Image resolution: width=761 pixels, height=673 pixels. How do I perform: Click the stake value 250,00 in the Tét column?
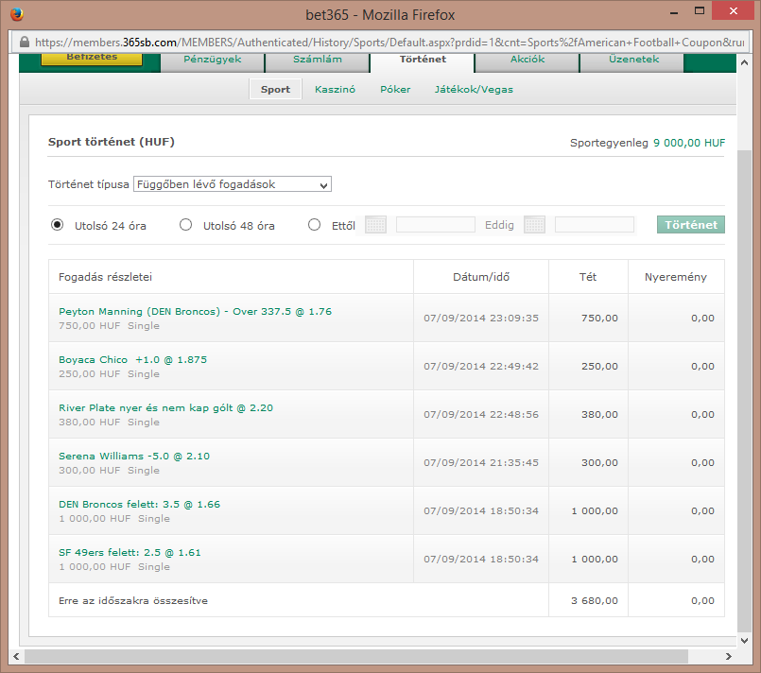pos(599,366)
